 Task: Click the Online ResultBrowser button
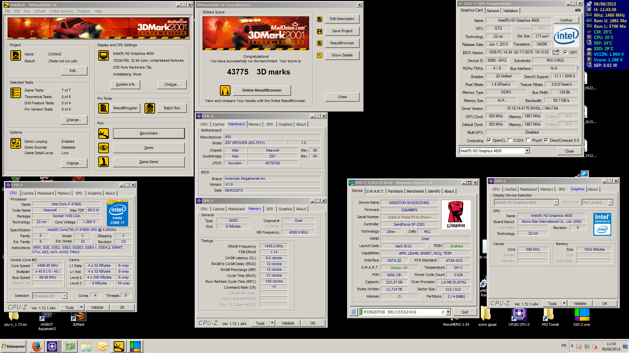[x=262, y=90]
